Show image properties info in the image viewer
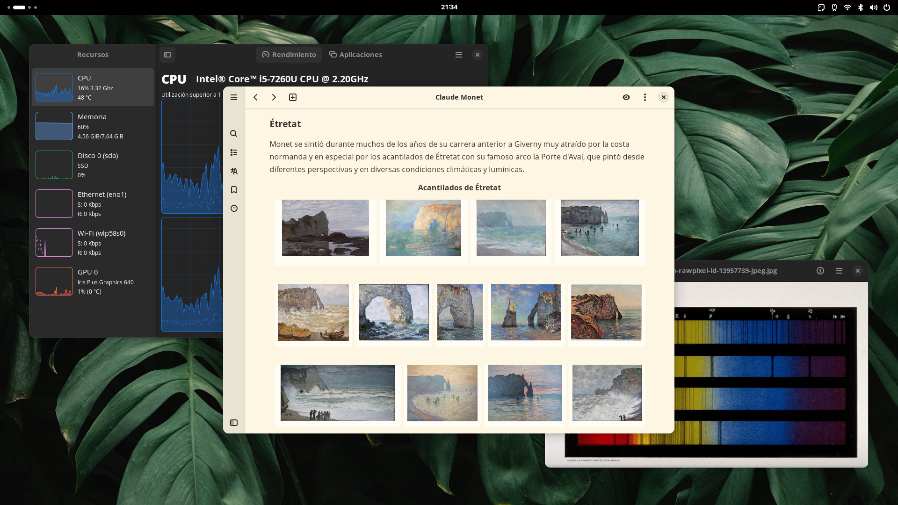 [x=820, y=271]
